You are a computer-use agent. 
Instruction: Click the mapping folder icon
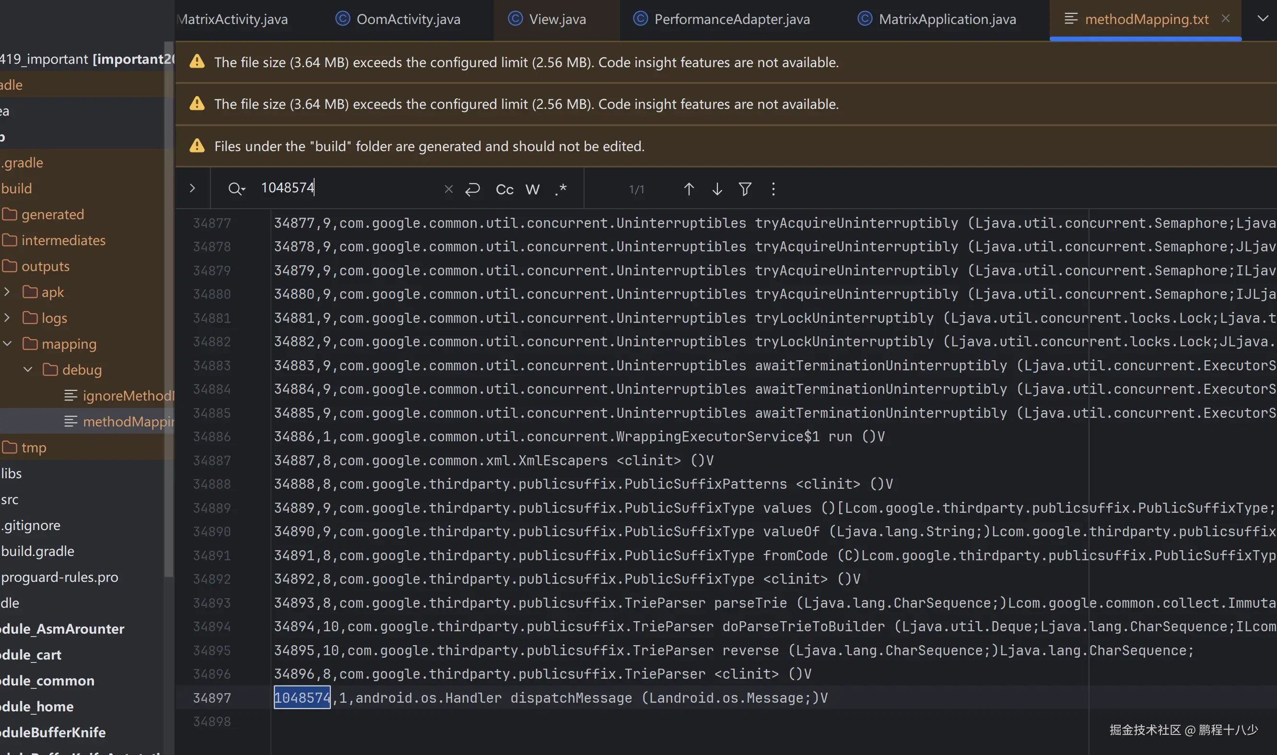30,343
